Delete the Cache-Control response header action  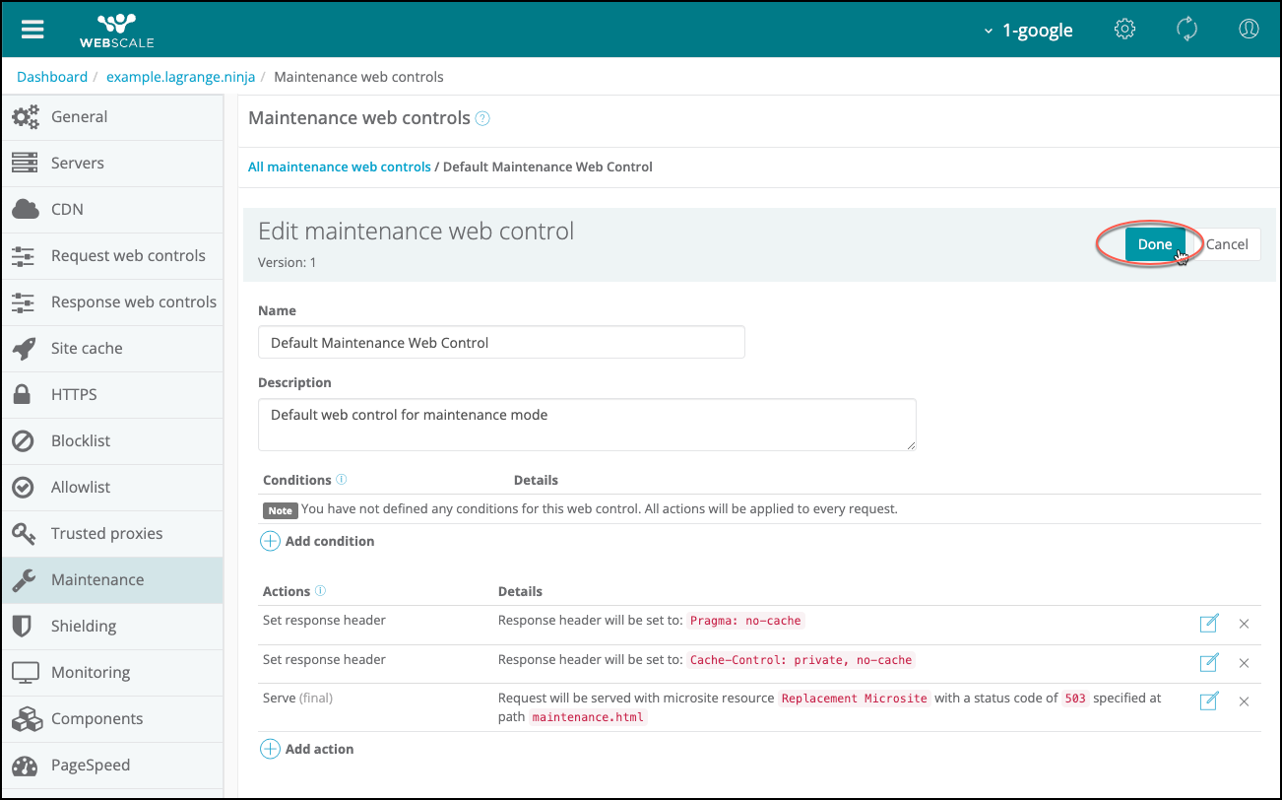(x=1244, y=662)
